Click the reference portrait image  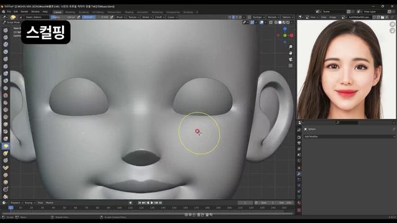[x=346, y=69]
